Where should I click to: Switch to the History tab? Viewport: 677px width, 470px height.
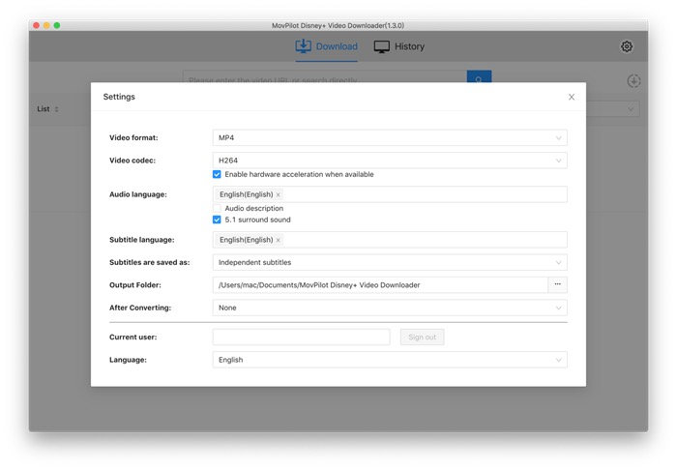point(398,46)
